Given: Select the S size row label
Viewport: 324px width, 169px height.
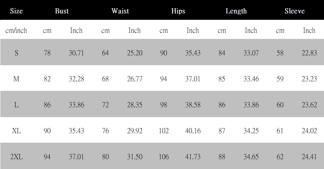Looking at the screenshot, I should [x=16, y=53].
